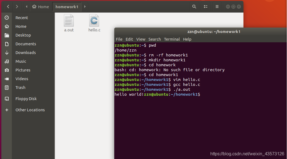Open Home label in sidebar

(x=21, y=26)
